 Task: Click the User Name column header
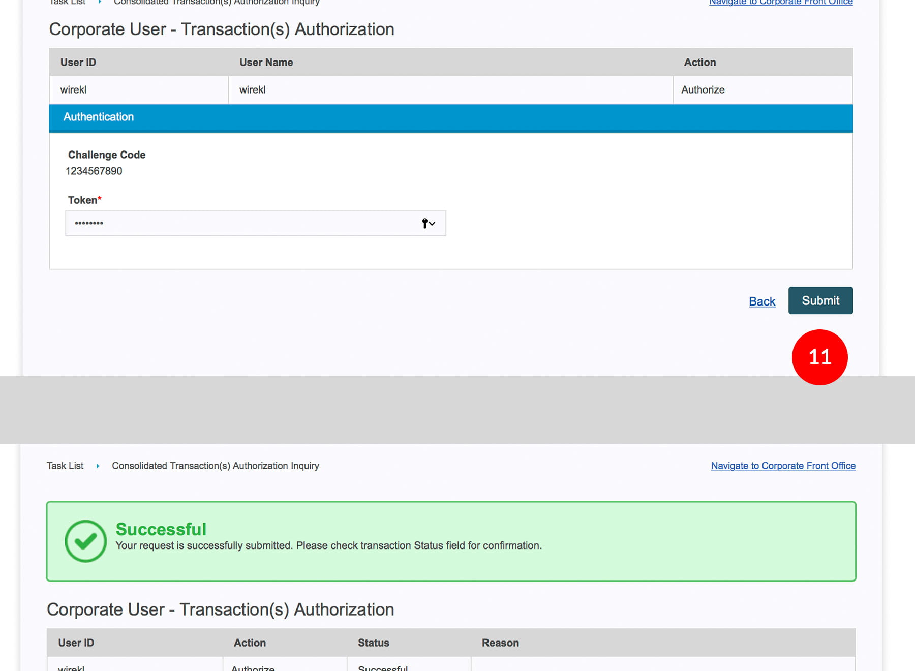click(266, 63)
